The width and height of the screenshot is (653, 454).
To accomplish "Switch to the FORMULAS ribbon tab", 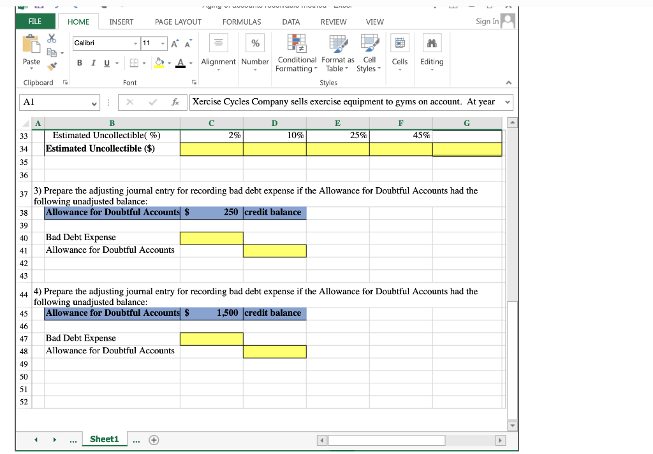I will click(242, 22).
